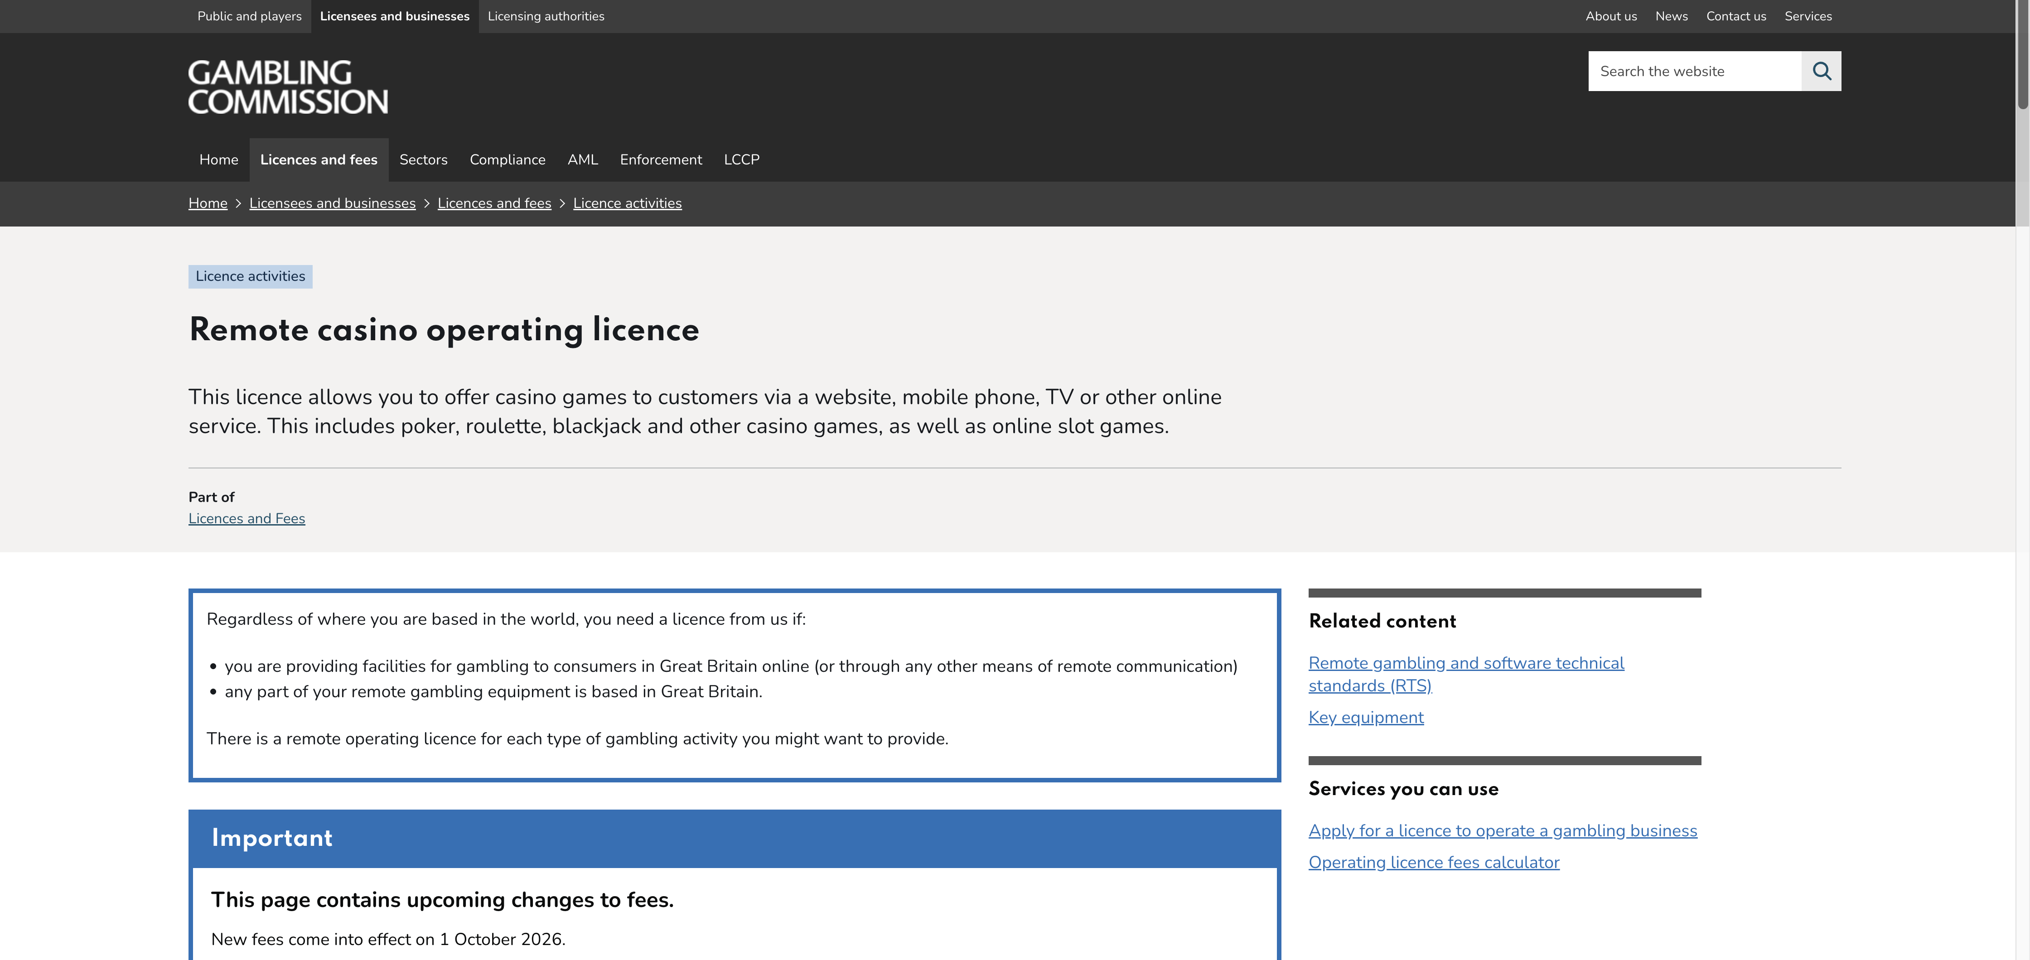Click the 'Part of' label
Image resolution: width=2030 pixels, height=960 pixels.
211,497
